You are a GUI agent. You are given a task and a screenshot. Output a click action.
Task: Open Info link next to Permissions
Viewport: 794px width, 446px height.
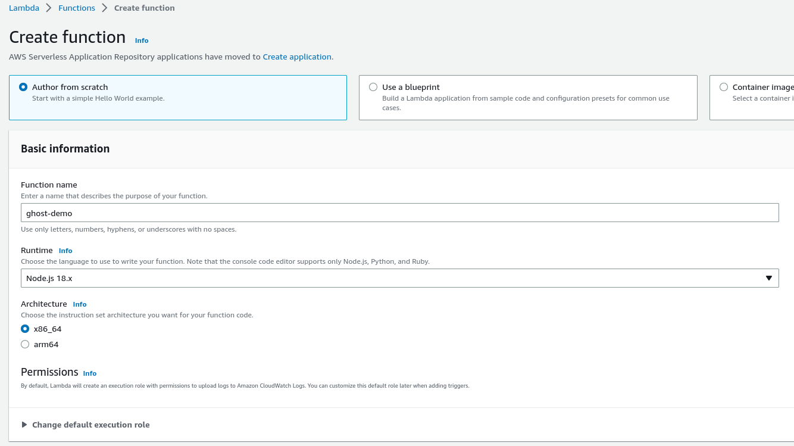[x=90, y=373]
